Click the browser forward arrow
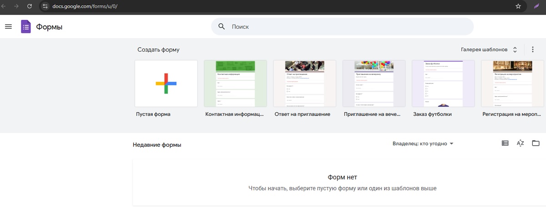The image size is (546, 207). [17, 6]
